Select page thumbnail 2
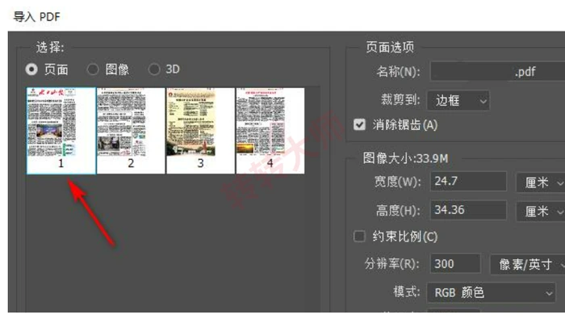Image resolution: width=565 pixels, height=319 pixels. coord(131,131)
